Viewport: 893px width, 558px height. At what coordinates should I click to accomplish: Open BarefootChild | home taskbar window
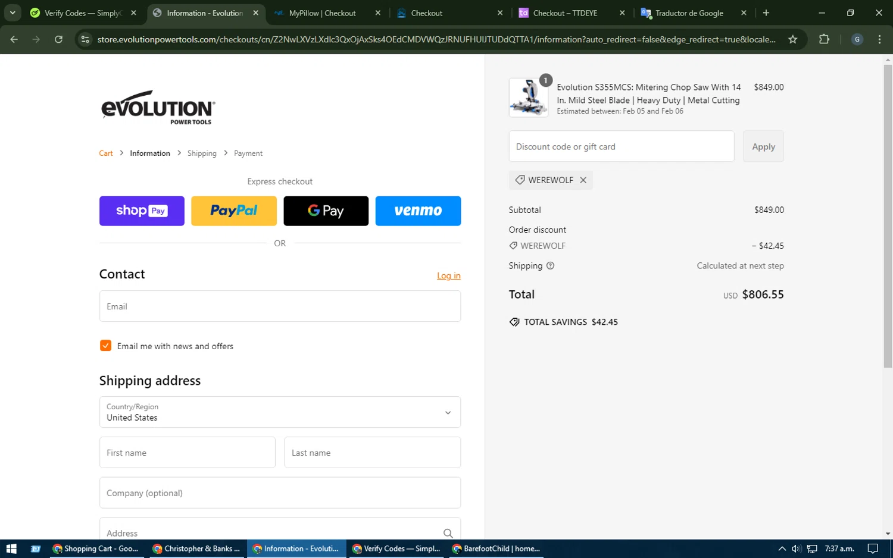point(497,548)
